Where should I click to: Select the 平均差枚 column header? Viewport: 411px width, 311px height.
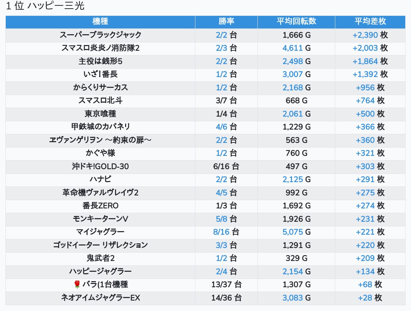(x=370, y=22)
